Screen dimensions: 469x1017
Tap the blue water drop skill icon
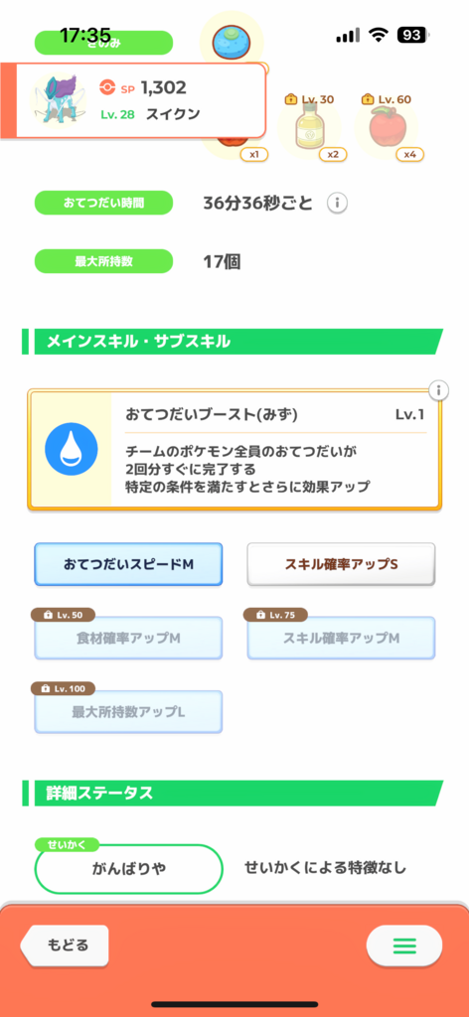point(72,449)
